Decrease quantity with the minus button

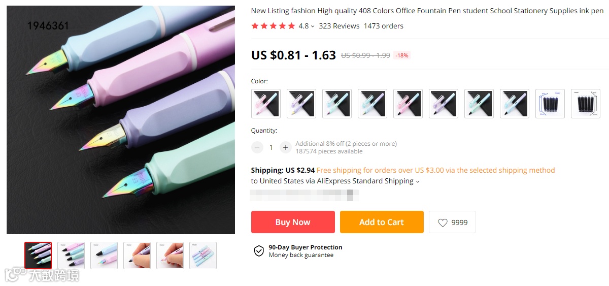point(257,147)
